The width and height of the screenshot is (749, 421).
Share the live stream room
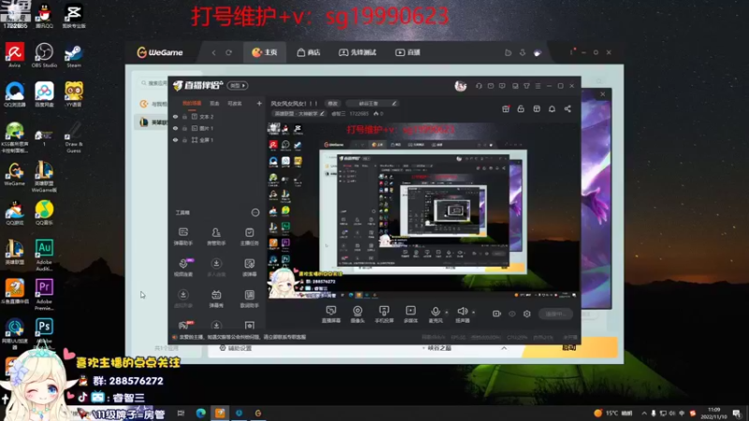point(567,109)
